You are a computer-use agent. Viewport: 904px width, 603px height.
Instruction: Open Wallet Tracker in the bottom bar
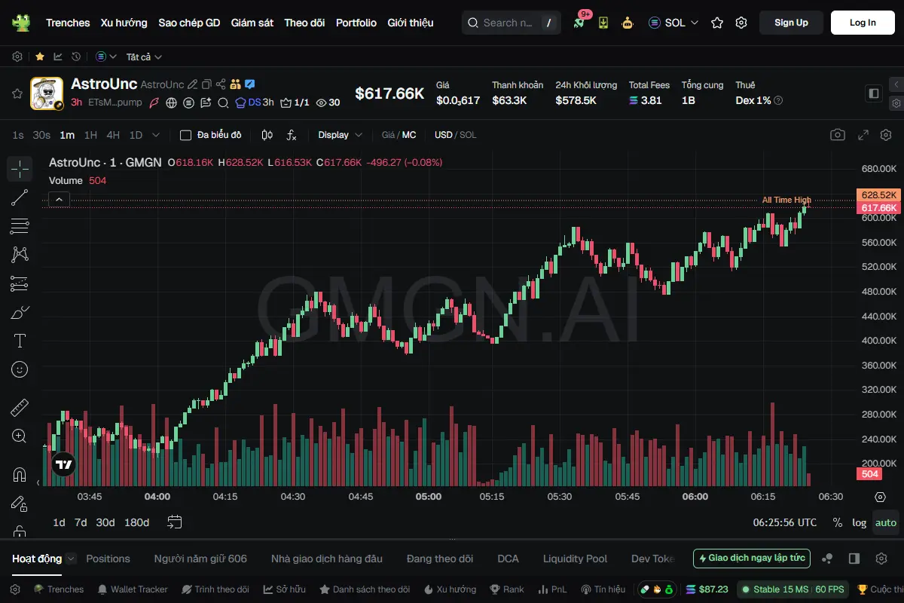132,589
